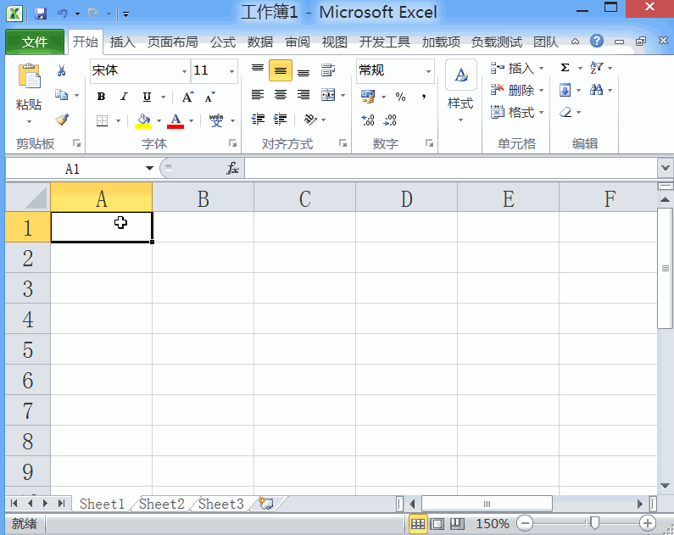
Task: Apply the fill color bucket icon
Action: [x=143, y=120]
